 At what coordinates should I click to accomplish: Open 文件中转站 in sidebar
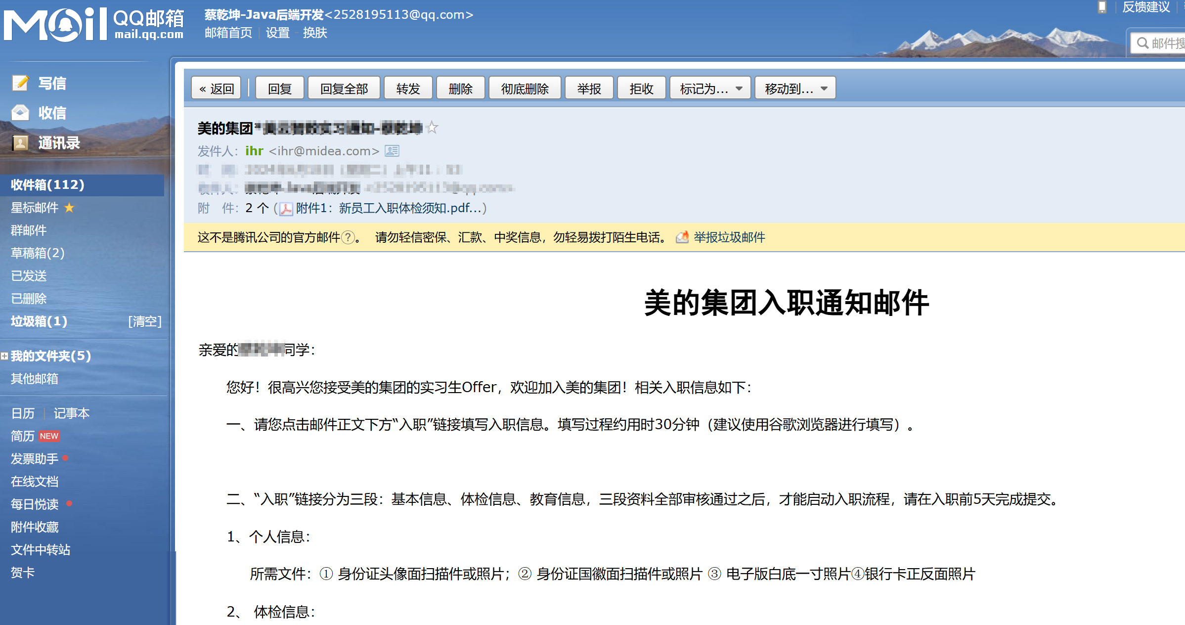(41, 550)
